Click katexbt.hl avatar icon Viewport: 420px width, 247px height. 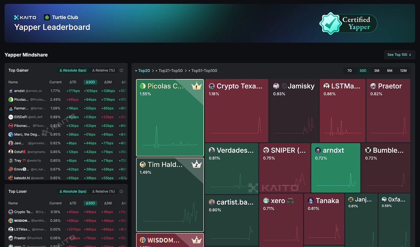click(x=11, y=178)
